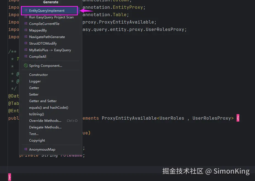Generate equals() and hashCode()
The image size is (255, 181).
pos(51,108)
